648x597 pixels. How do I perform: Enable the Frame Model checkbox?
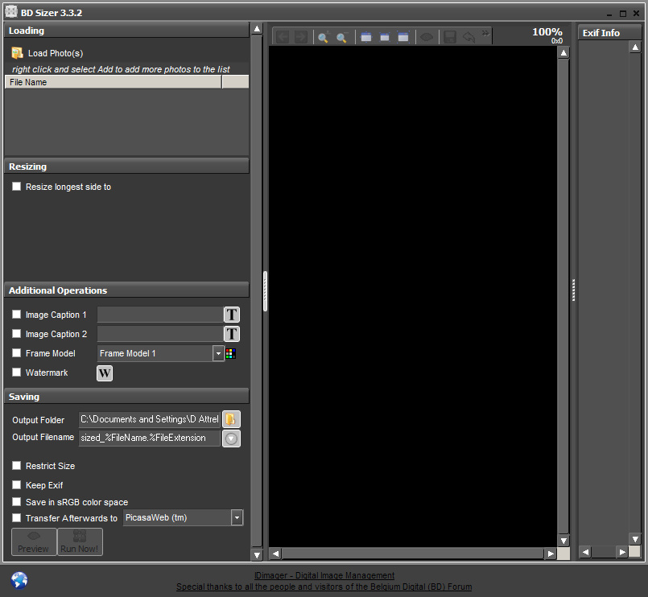[x=17, y=353]
